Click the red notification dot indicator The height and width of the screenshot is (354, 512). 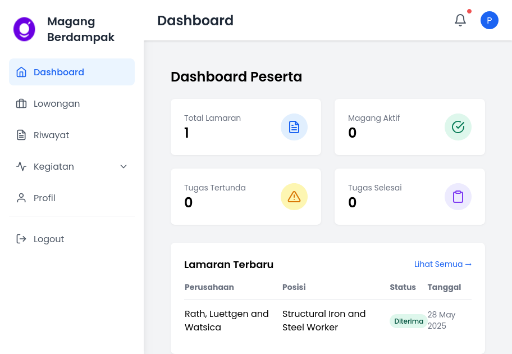(x=469, y=11)
